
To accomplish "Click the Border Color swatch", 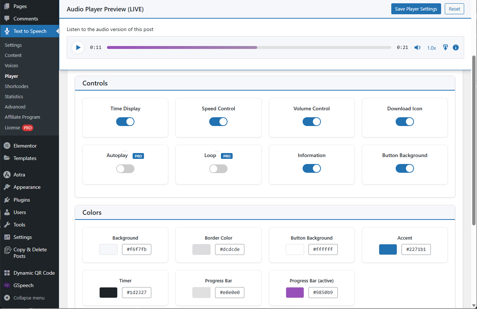I will [201, 249].
